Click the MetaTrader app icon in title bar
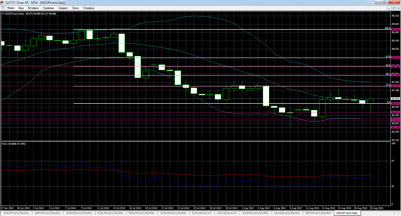Screen dimensions: 401x216 pyautogui.click(x=2, y=3)
